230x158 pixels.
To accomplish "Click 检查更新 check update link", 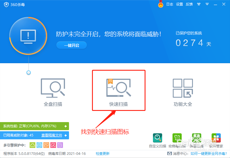I will 103,154.
